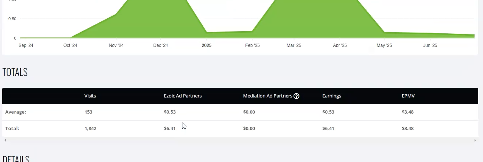483x162 pixels.
Task: Click the Apr '25 chart axis label
Action: [340, 45]
